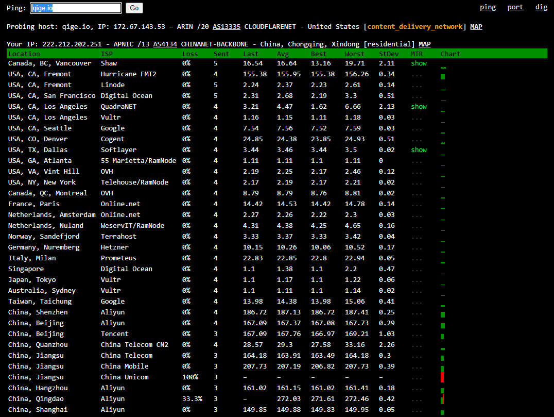Show MTR for Vancouver Shaw row
The image size is (554, 417).
click(x=419, y=63)
